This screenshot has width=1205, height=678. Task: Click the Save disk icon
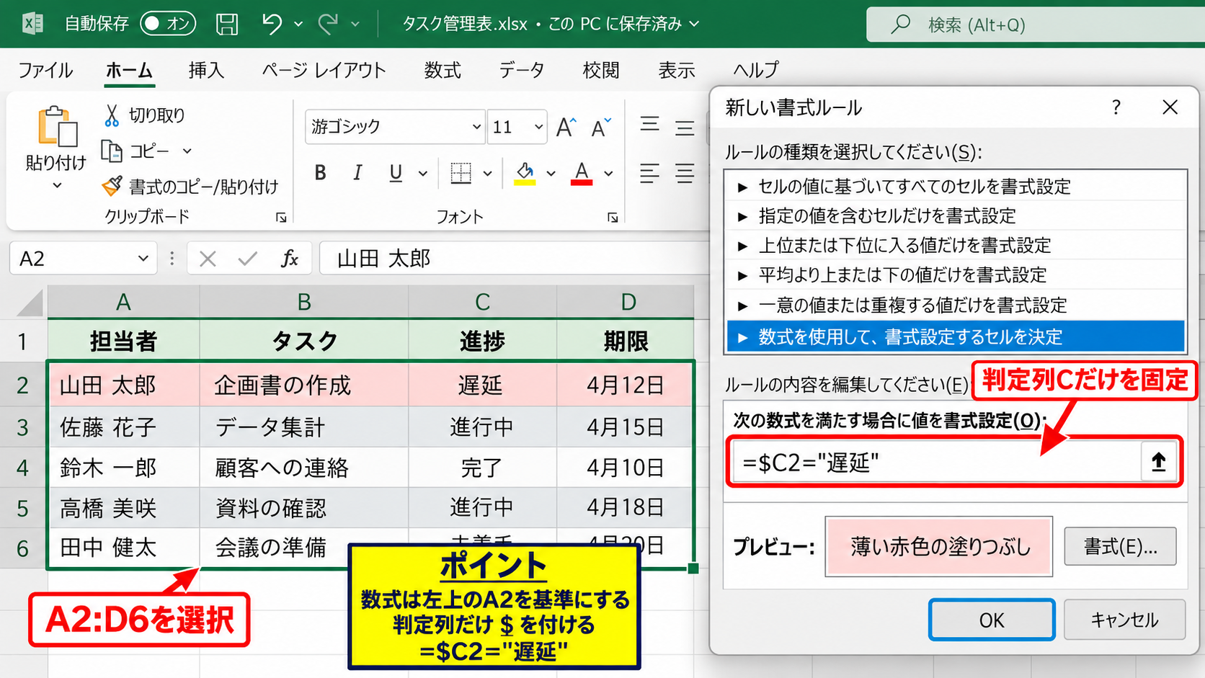(x=227, y=24)
